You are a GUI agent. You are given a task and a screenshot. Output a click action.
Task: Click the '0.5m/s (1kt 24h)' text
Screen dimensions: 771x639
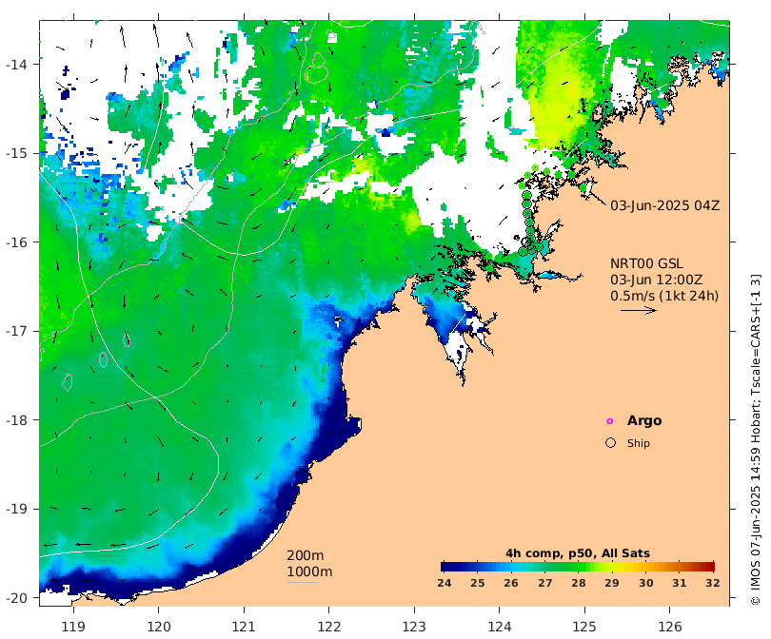(664, 296)
